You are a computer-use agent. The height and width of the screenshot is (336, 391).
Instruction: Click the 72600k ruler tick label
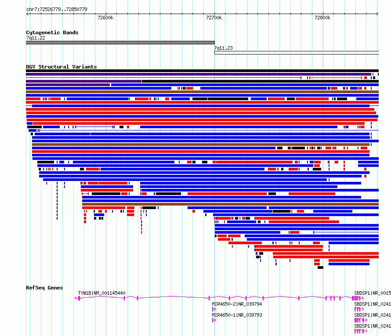point(105,18)
